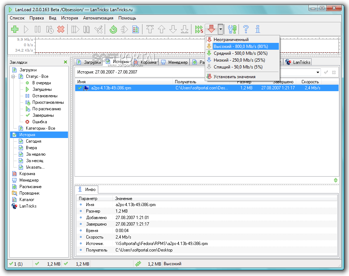Click the green plus add download icon
Image resolution: width=349 pixels, height=276 pixels.
click(x=15, y=29)
